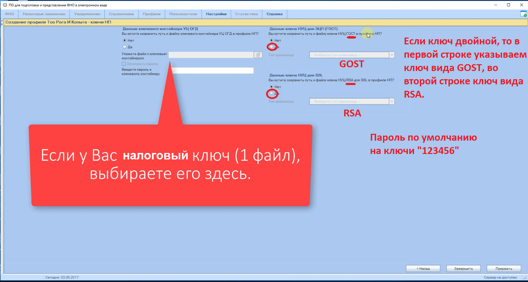Select 'Да' for НУЦ SSL key

click(272, 93)
